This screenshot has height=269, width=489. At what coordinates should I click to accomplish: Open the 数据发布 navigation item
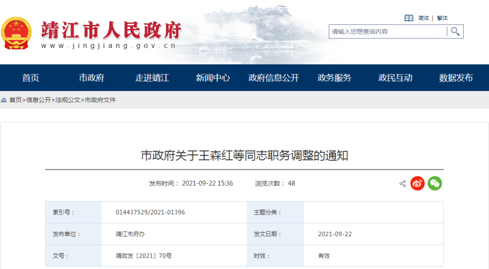pos(456,78)
